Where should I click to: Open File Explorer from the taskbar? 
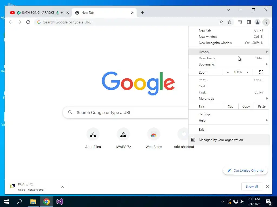point(33,202)
